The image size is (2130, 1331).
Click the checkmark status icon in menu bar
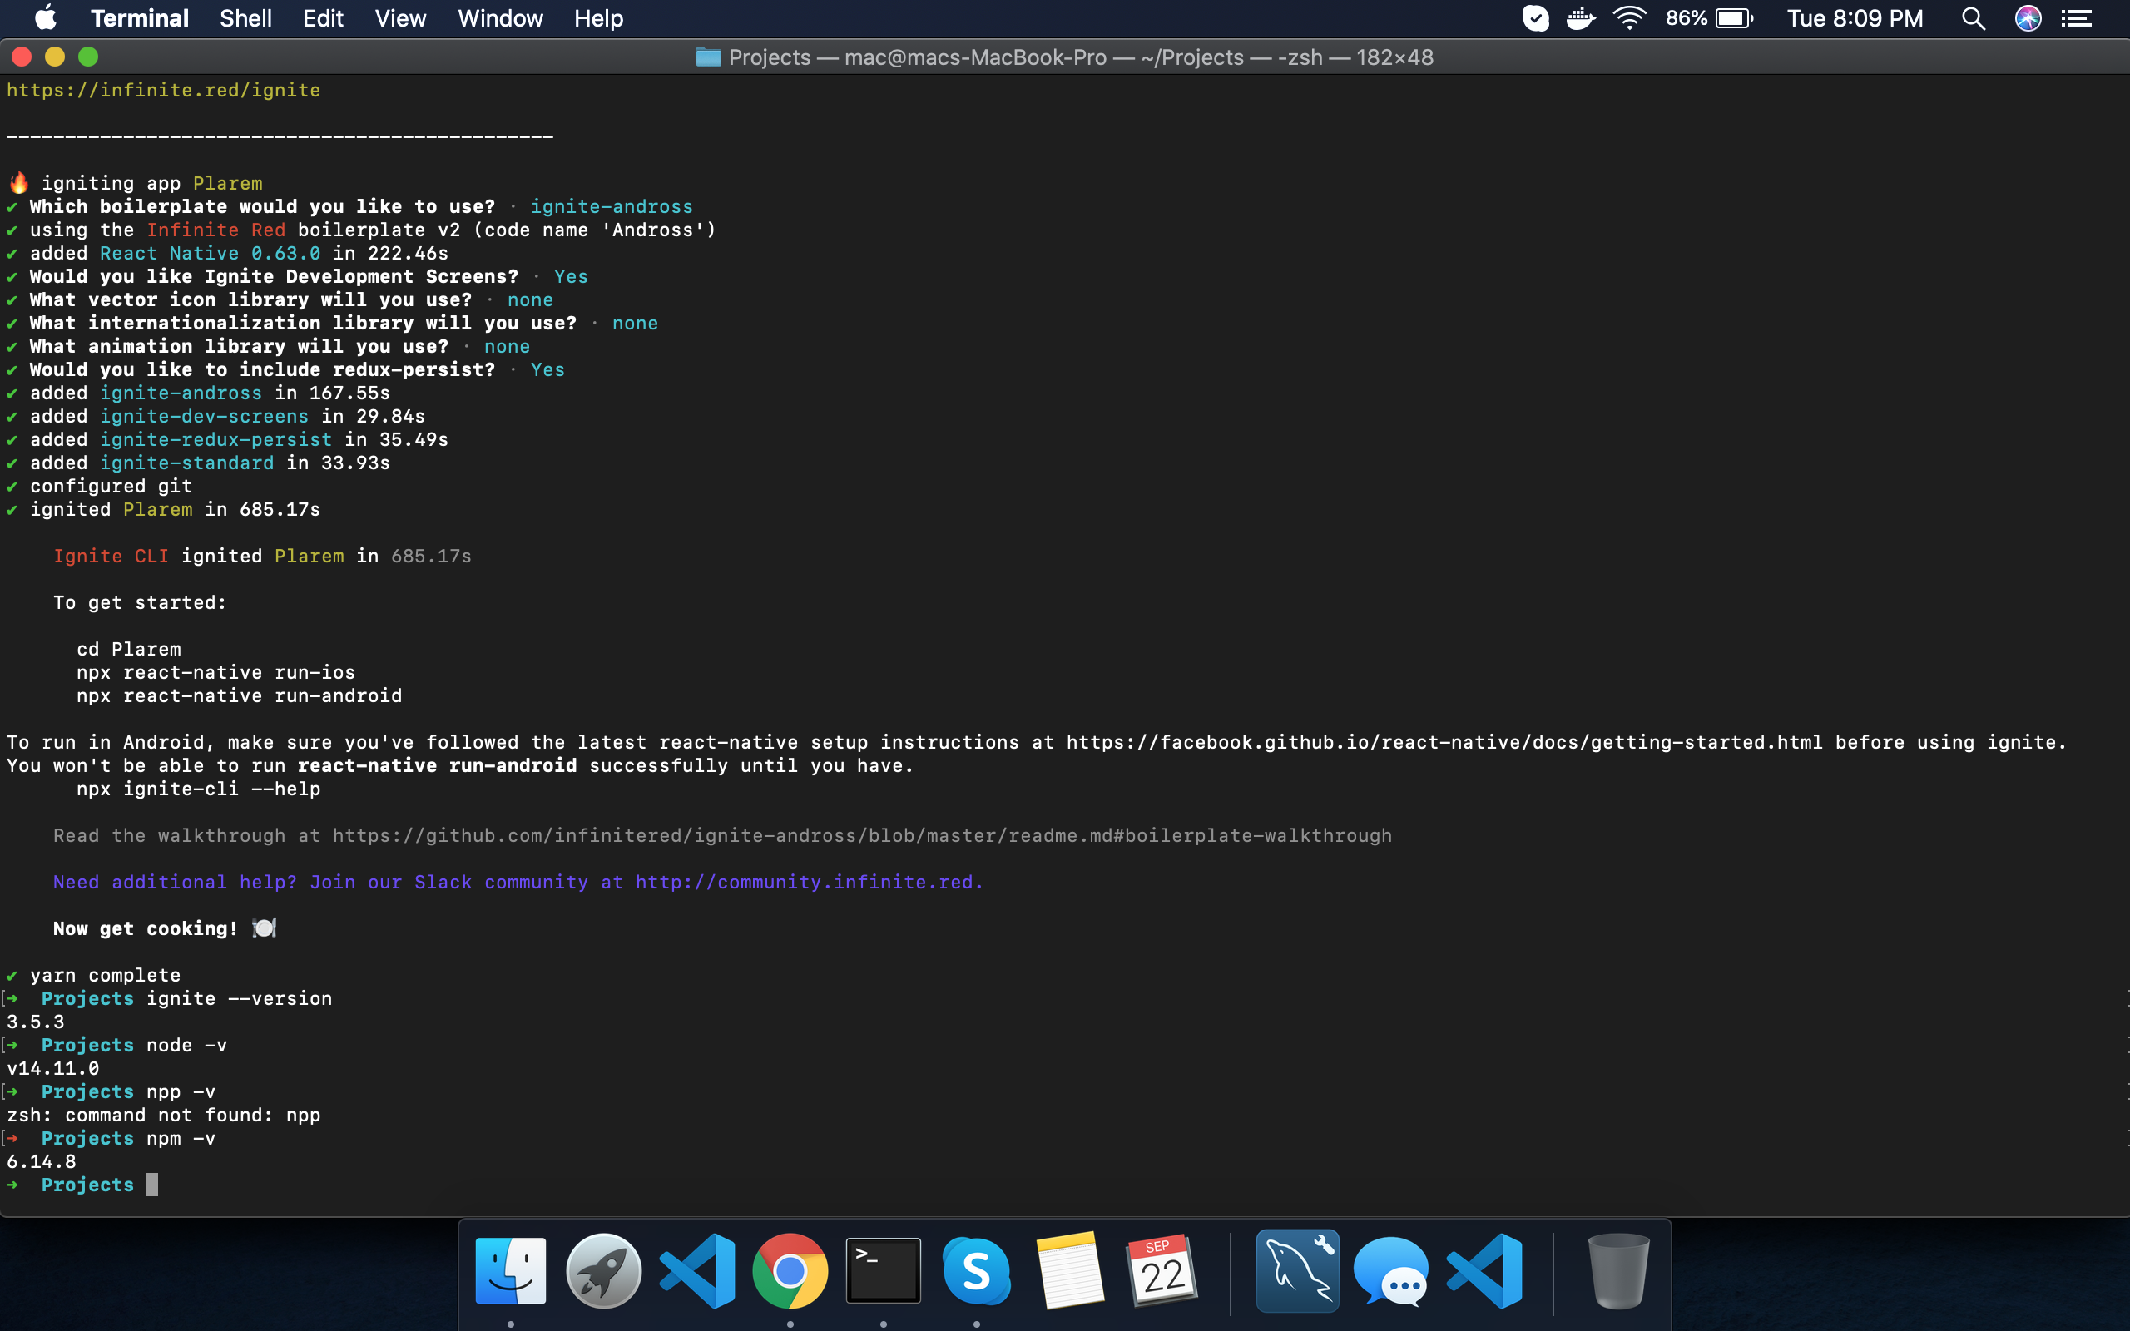[1535, 17]
